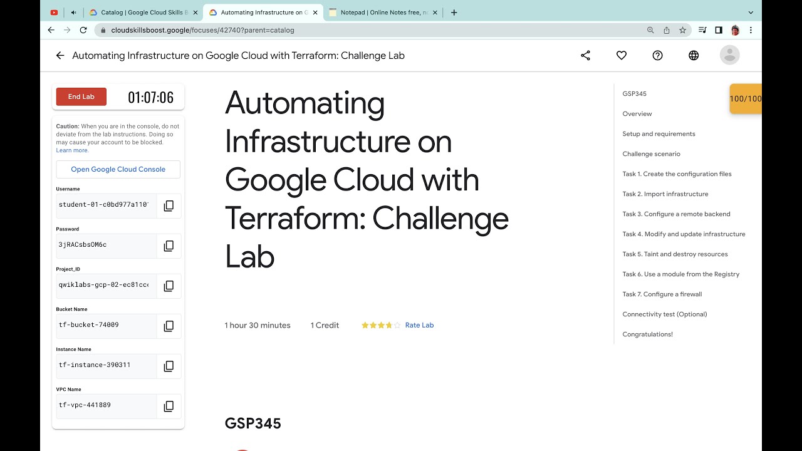Screen dimensions: 802x451
Task: Favorite the lab with the heart icon
Action: point(622,56)
